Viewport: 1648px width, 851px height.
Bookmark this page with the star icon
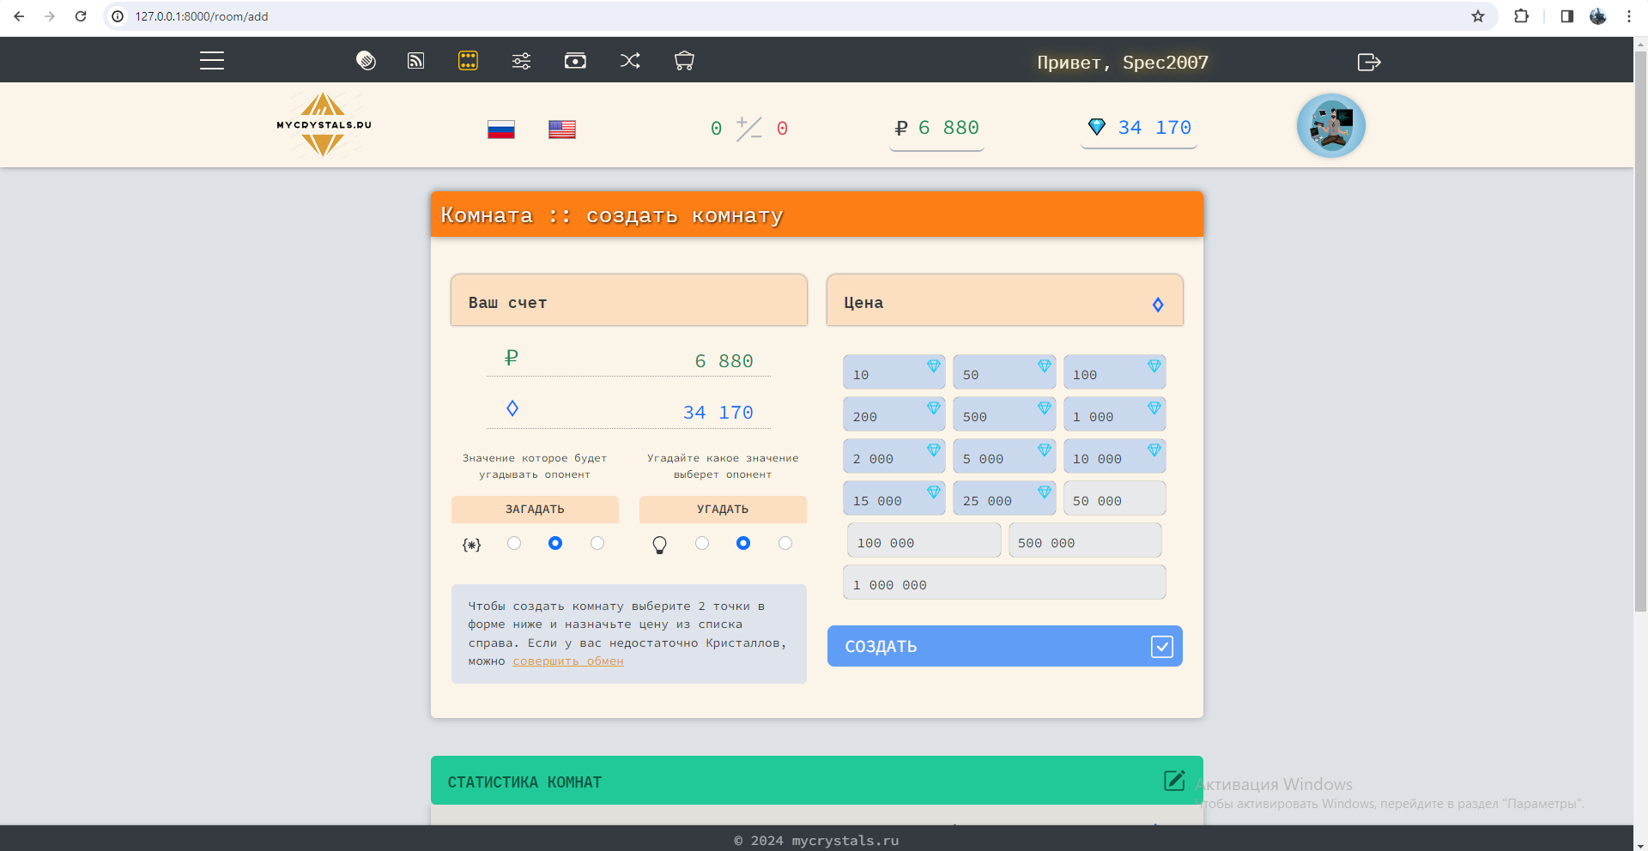coord(1478,16)
